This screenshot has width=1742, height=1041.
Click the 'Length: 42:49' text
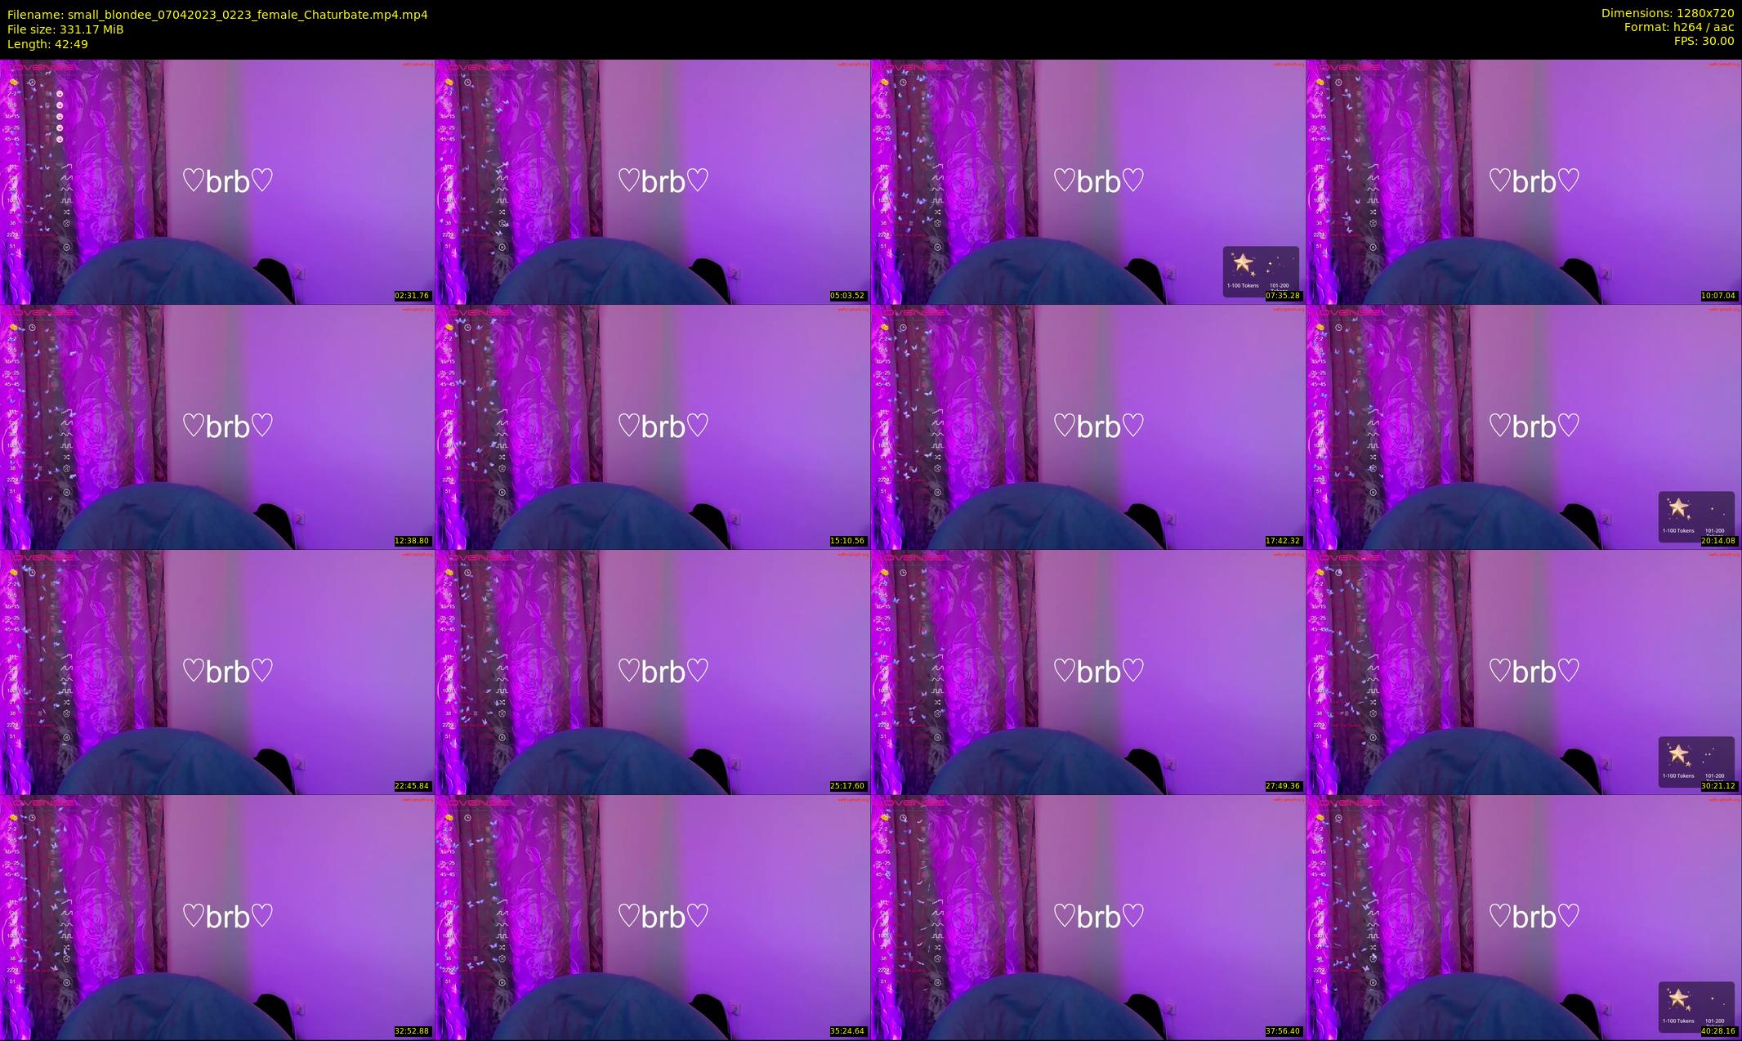tap(47, 44)
